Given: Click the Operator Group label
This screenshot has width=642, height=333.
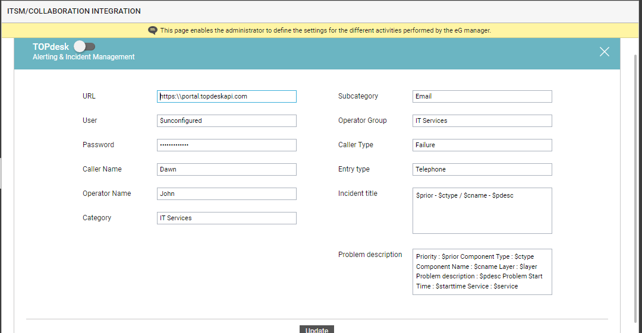Looking at the screenshot, I should 363,120.
